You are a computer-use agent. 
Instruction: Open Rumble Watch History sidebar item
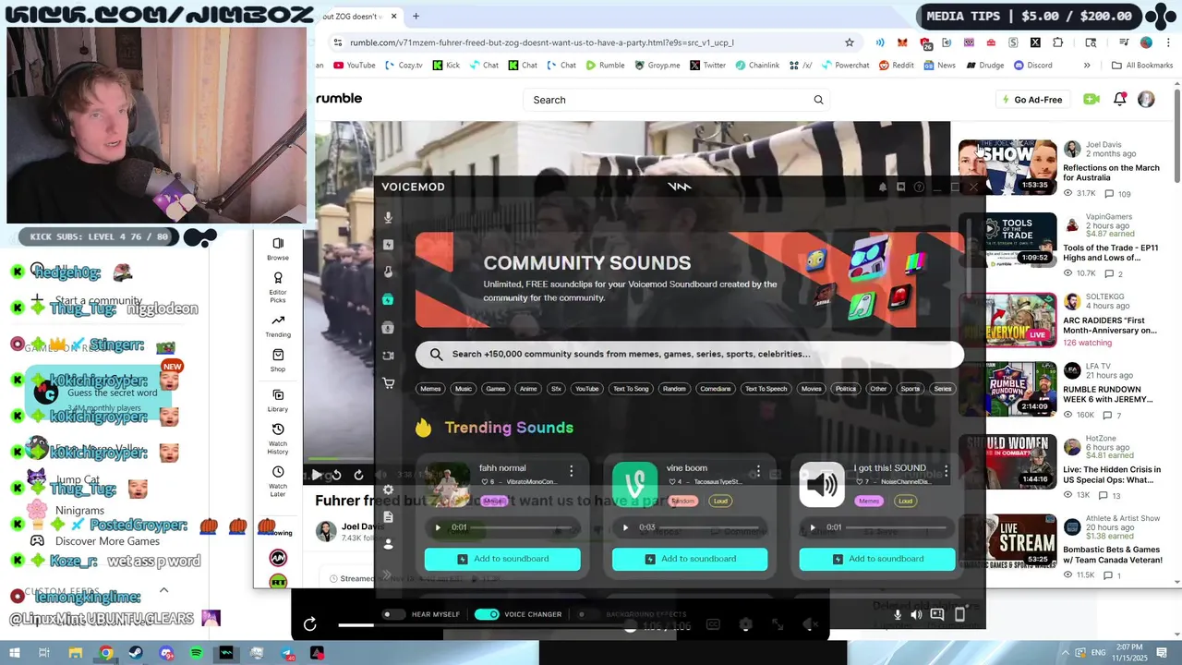[x=278, y=439]
